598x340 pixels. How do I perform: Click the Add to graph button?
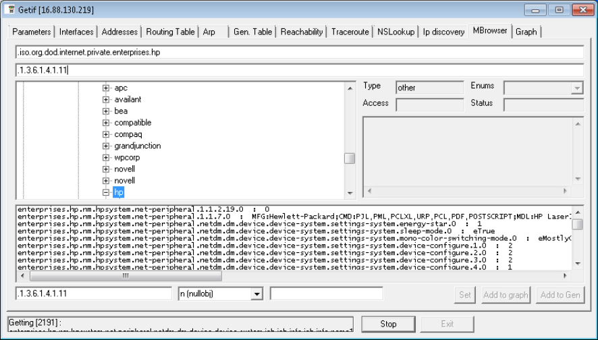click(x=506, y=295)
